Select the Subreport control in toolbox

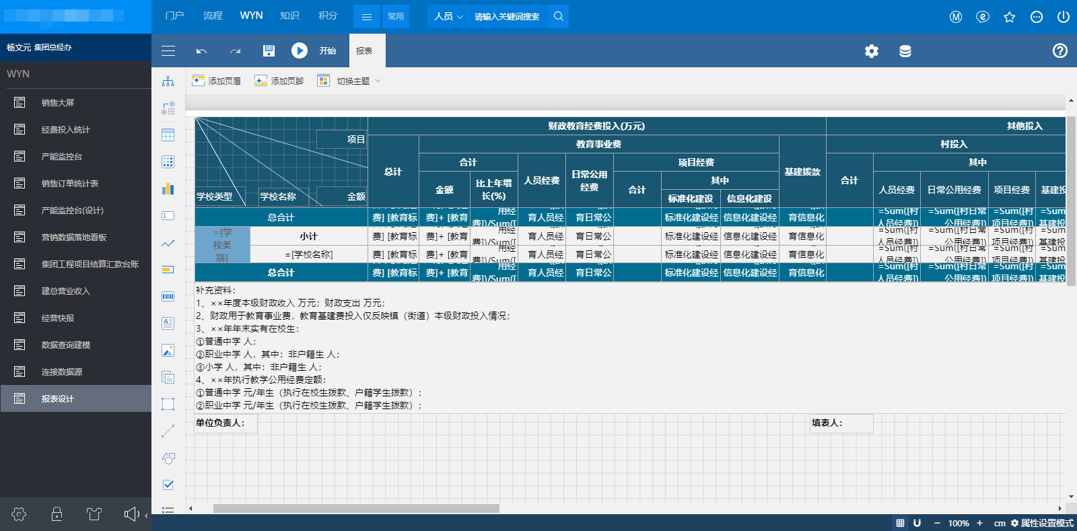pyautogui.click(x=168, y=378)
